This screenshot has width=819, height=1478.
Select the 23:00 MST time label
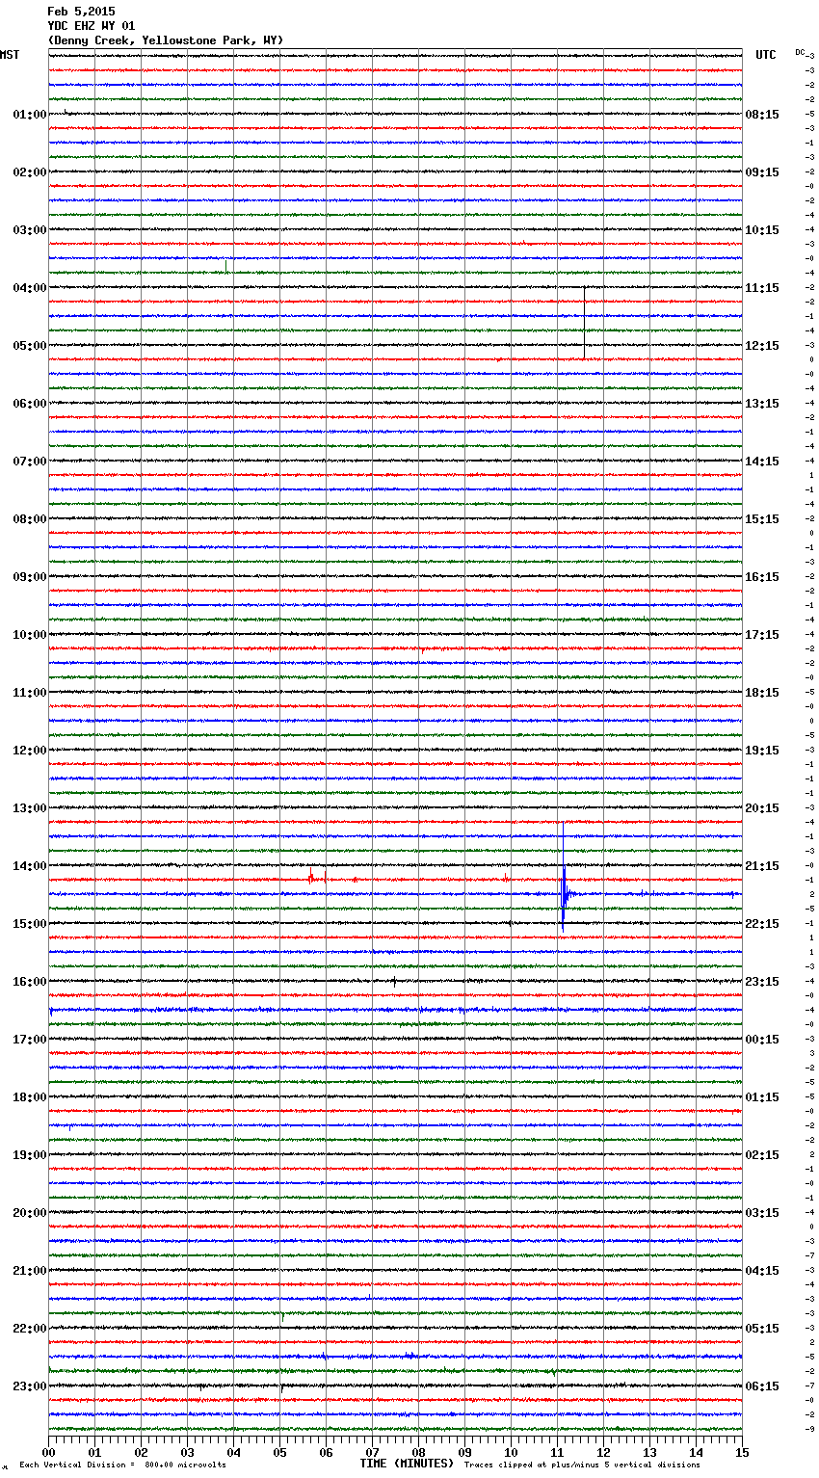30,1386
